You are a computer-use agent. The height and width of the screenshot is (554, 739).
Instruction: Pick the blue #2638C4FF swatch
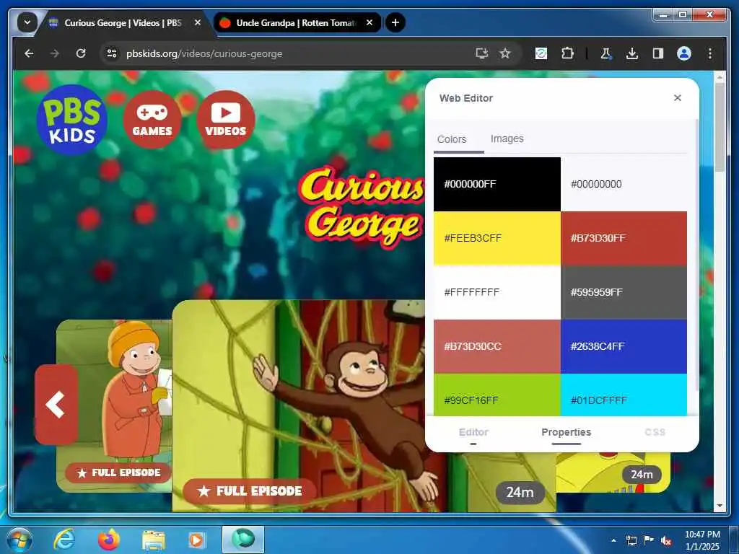tap(624, 347)
